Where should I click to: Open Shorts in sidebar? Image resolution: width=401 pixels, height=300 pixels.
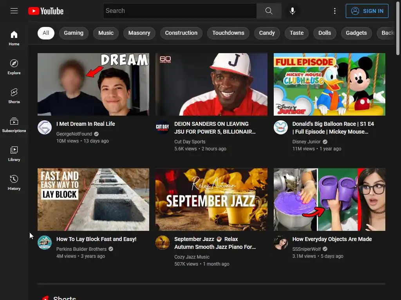coord(14,96)
